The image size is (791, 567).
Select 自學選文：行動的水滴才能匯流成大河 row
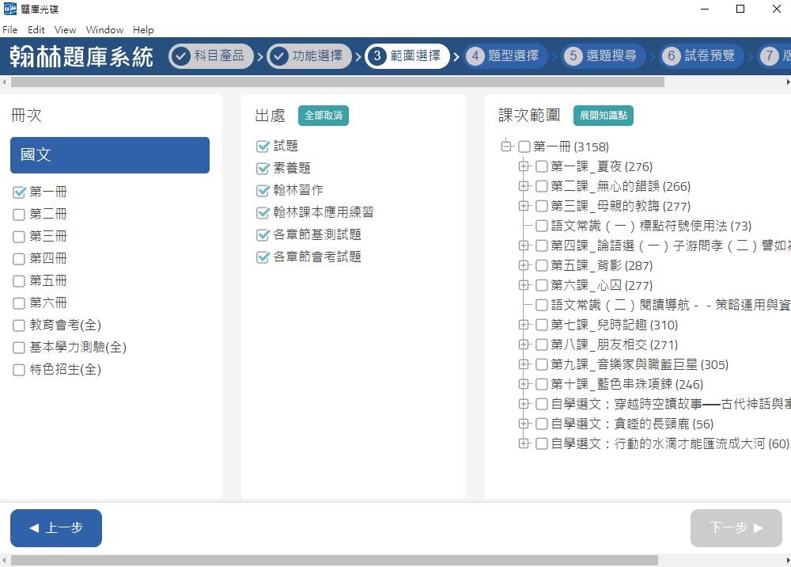pyautogui.click(x=670, y=443)
